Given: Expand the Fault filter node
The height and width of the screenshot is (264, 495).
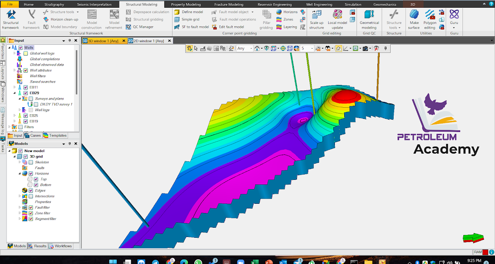Looking at the screenshot, I should (20, 207).
